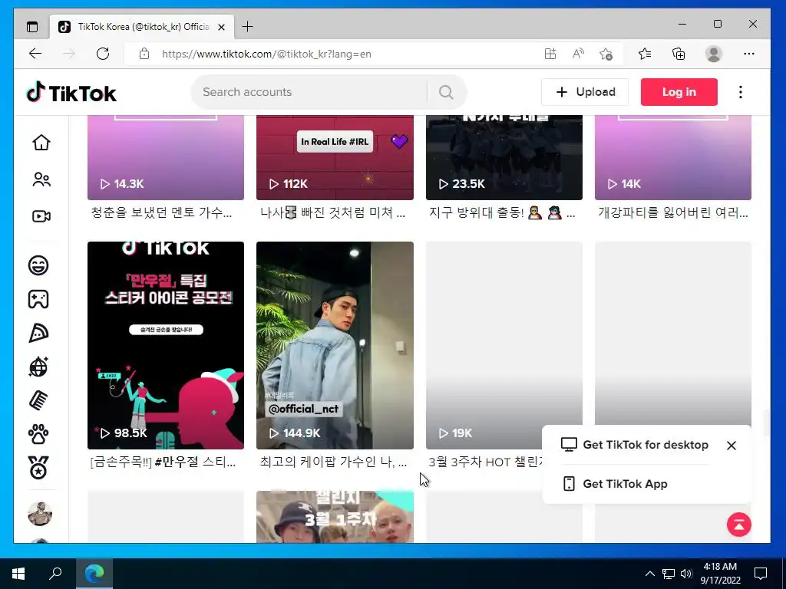Screen dimensions: 786x589
Task: Open Windows taskbar search
Action: pyautogui.click(x=55, y=574)
